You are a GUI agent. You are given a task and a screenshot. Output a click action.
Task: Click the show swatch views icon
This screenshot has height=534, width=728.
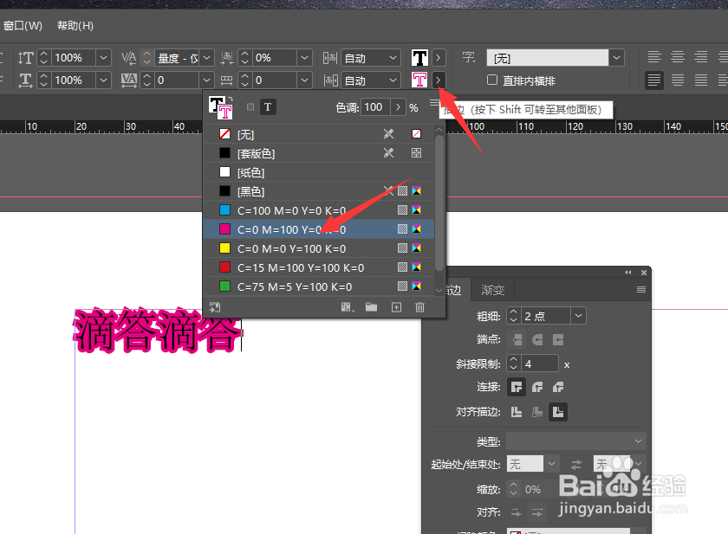pyautogui.click(x=348, y=307)
